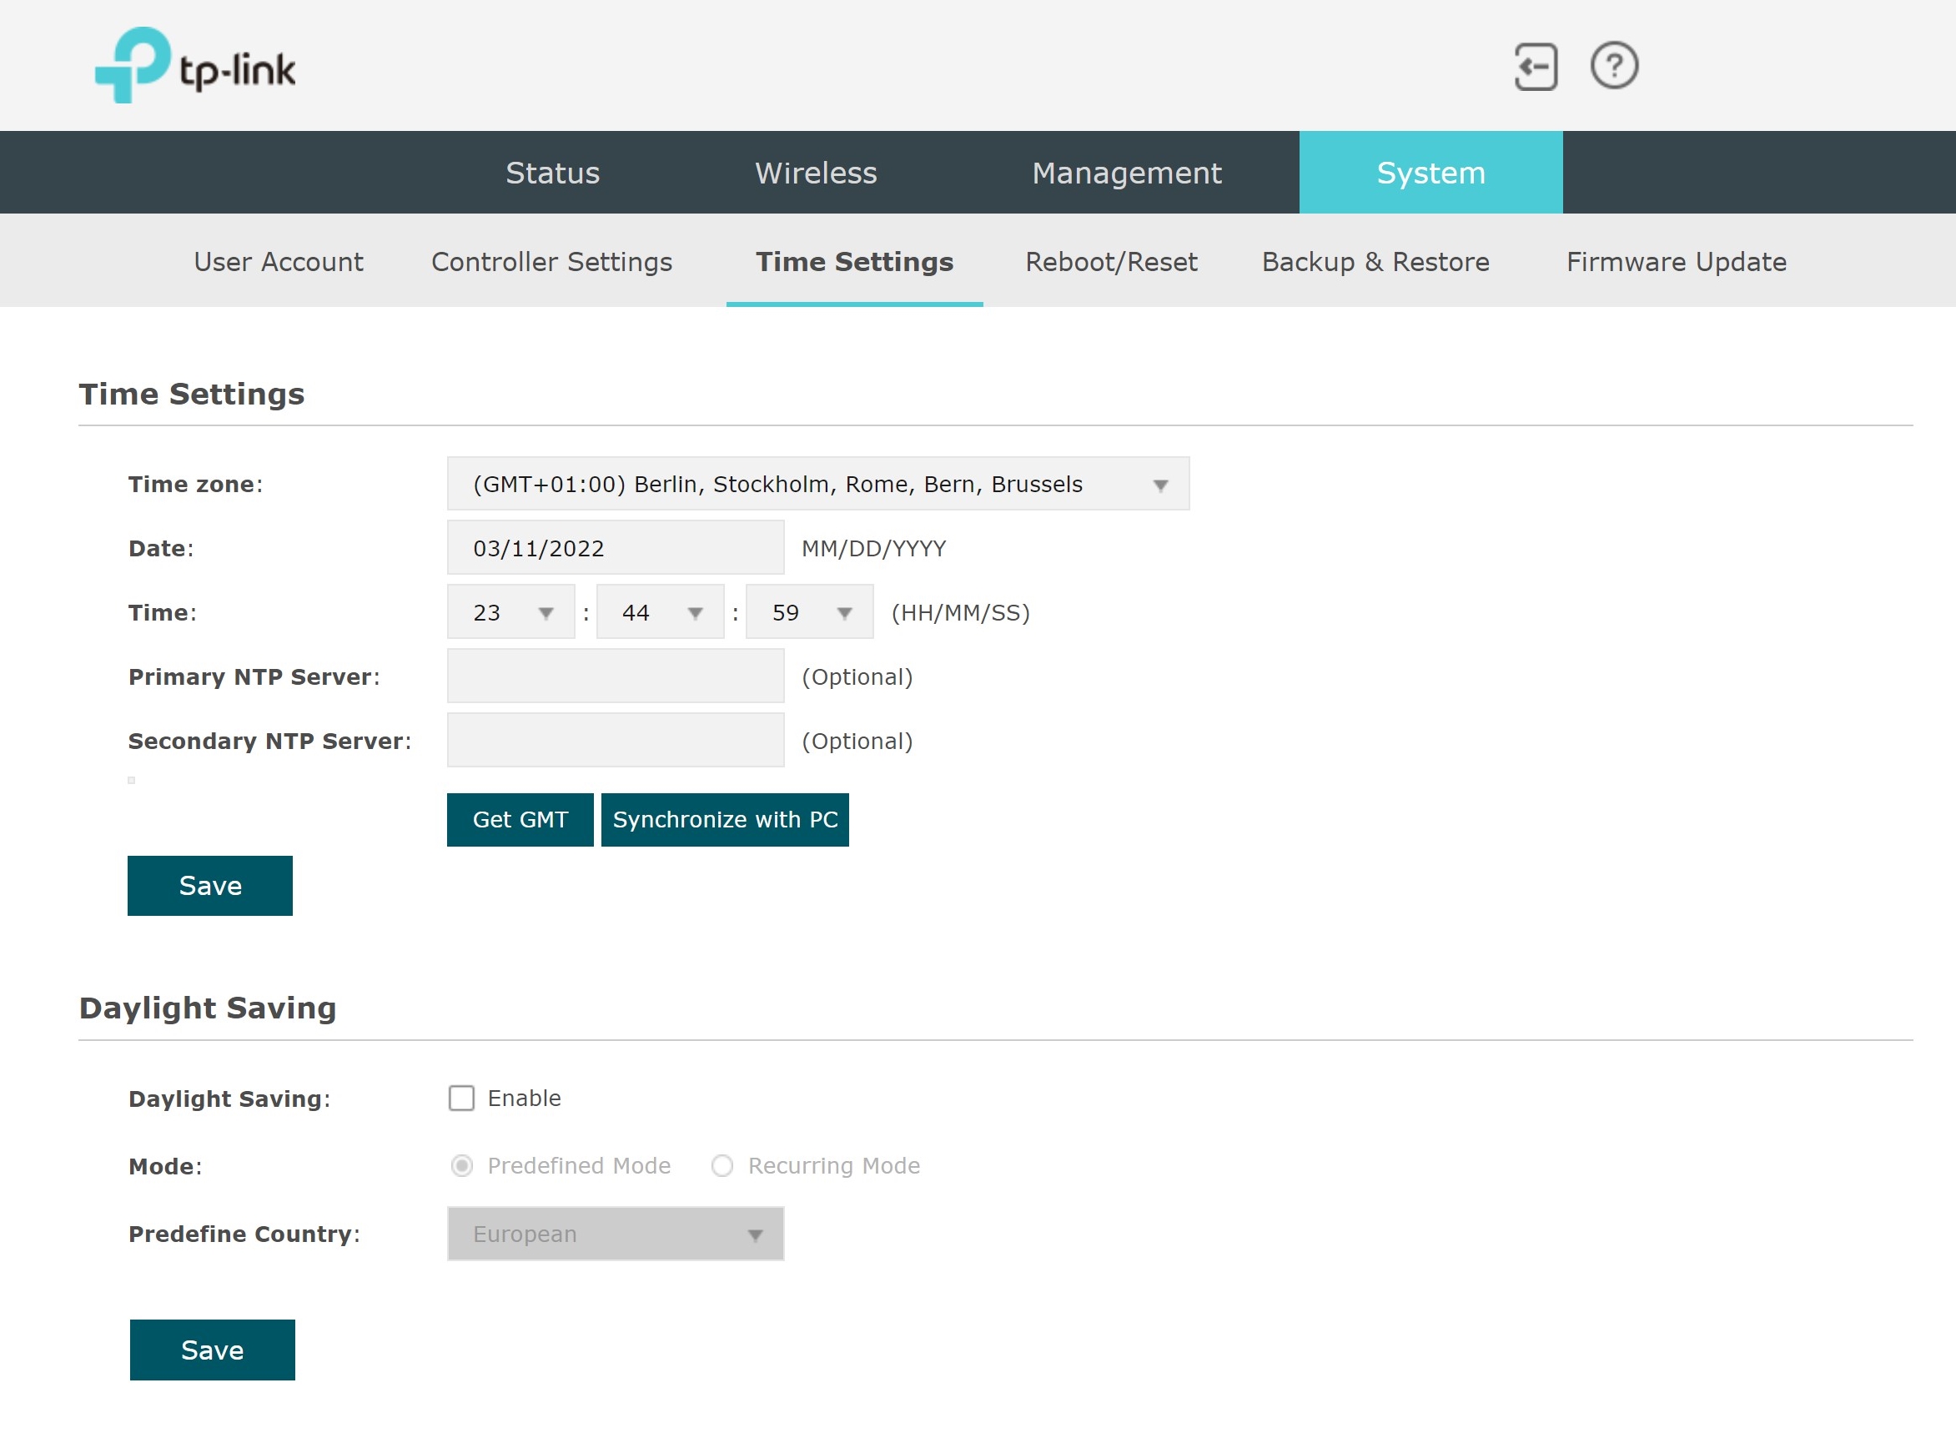Open the help question mark icon

tap(1614, 65)
